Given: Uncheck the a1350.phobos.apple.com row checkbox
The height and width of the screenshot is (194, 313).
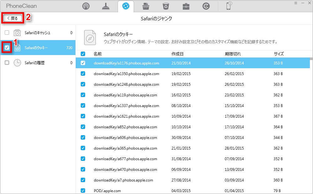Looking at the screenshot, I should pos(83,74).
